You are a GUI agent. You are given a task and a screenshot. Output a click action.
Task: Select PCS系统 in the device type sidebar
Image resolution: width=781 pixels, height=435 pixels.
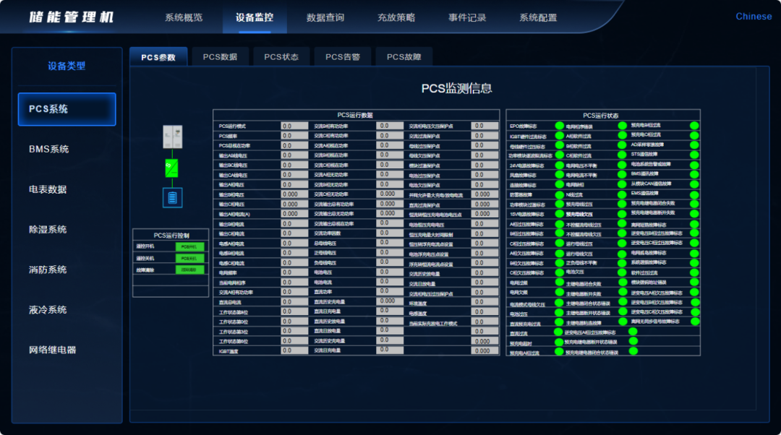pyautogui.click(x=67, y=109)
